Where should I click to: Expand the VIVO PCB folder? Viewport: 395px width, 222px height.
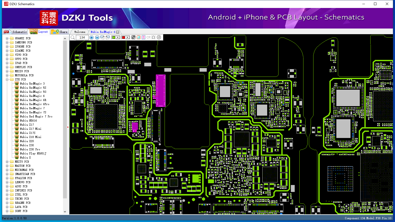click(7, 55)
